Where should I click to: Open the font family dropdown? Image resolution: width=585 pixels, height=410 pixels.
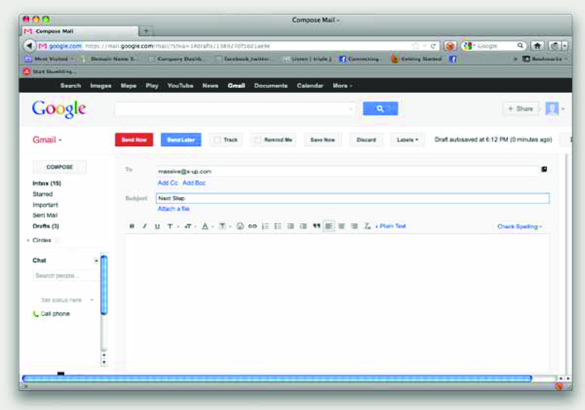173,226
